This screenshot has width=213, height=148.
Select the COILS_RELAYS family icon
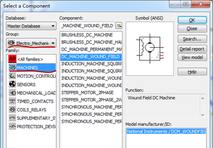click(12, 110)
